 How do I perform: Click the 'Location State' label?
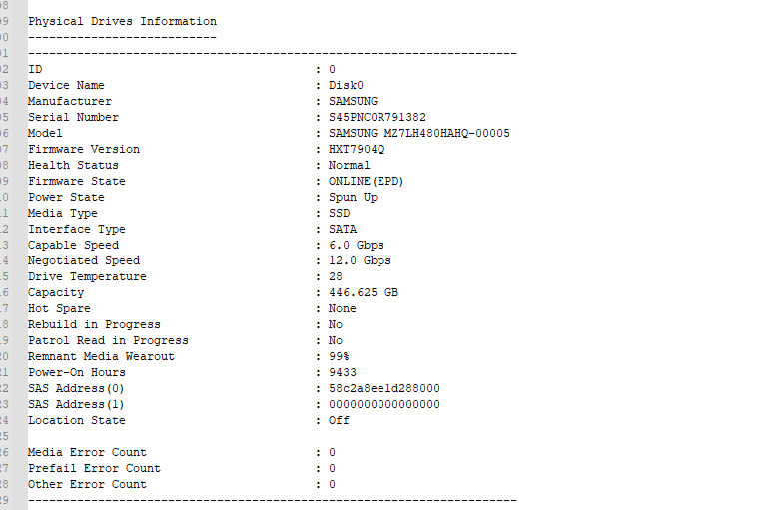tap(76, 420)
